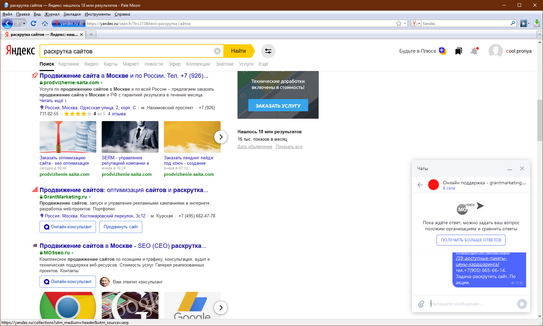The width and height of the screenshot is (543, 326).
Task: Attach a file in the chat
Action: pos(421,304)
